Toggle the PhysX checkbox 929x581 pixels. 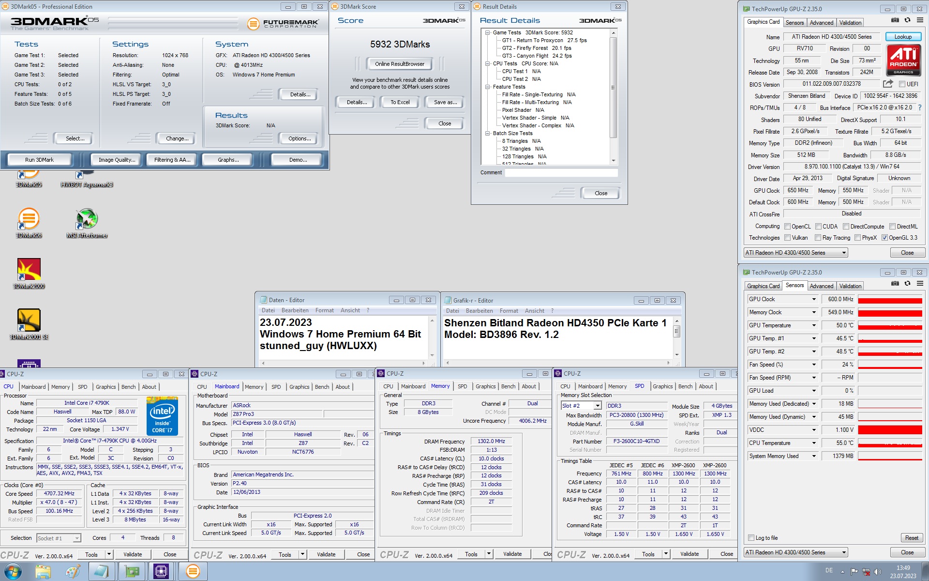pos(858,238)
